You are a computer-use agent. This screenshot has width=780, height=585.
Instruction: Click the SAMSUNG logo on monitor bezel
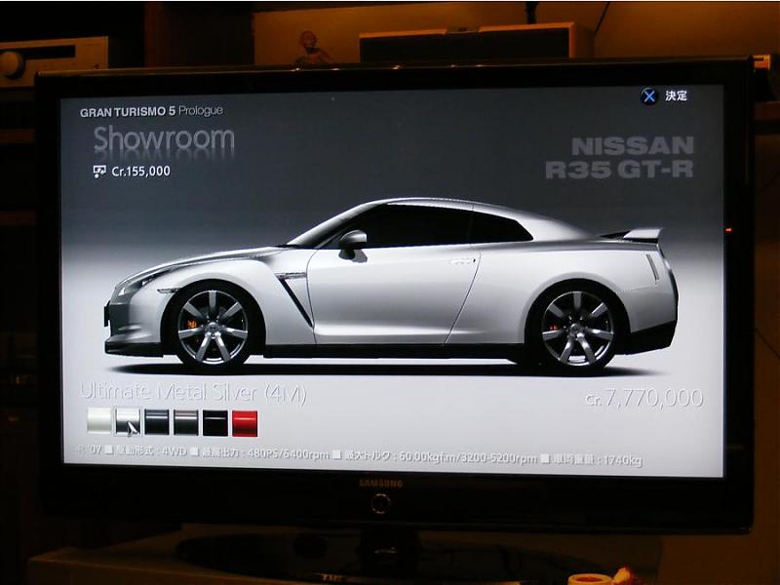pyautogui.click(x=380, y=484)
